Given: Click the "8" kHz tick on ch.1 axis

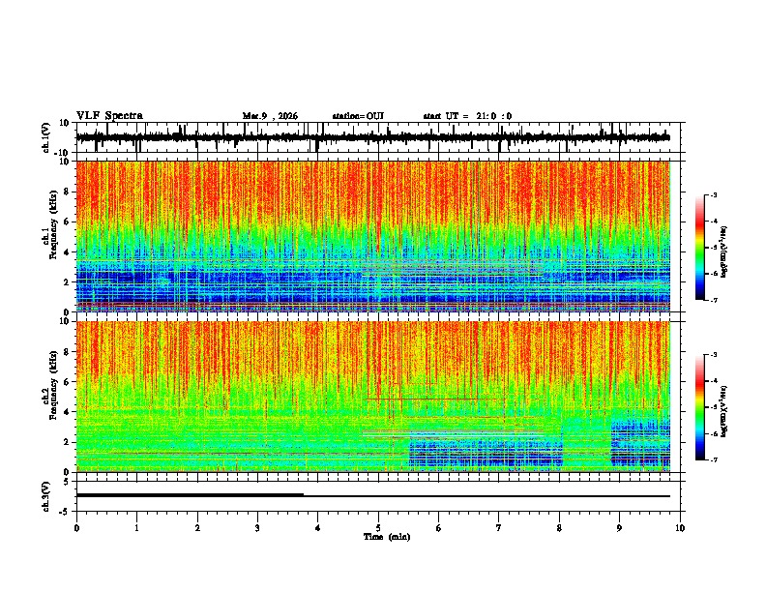Looking at the screenshot, I should click(x=67, y=192).
